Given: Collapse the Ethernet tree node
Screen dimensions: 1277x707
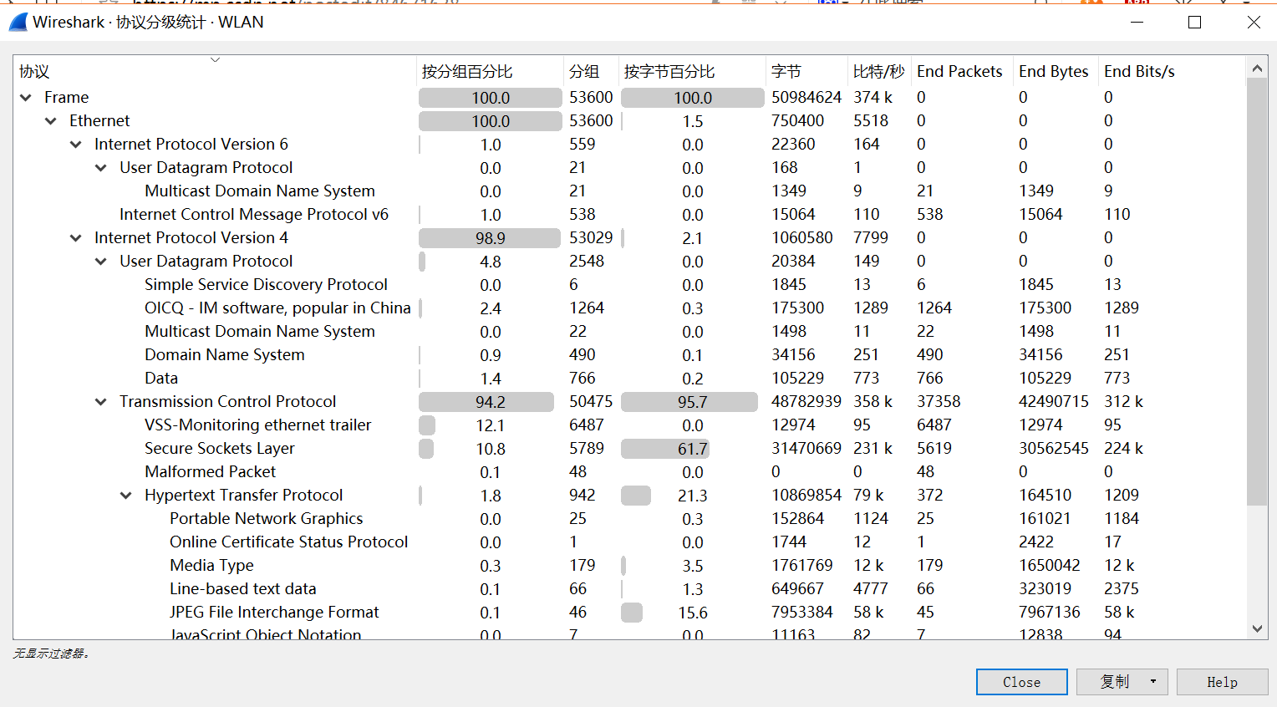Looking at the screenshot, I should click(x=51, y=121).
